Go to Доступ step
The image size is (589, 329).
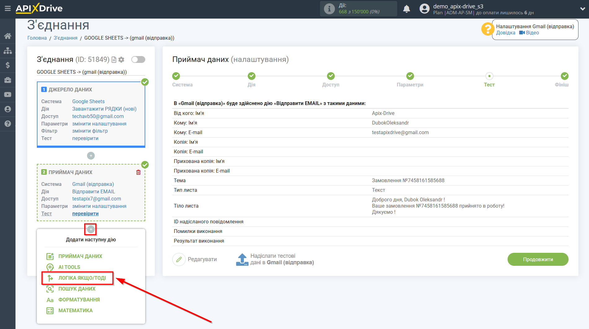[331, 76]
